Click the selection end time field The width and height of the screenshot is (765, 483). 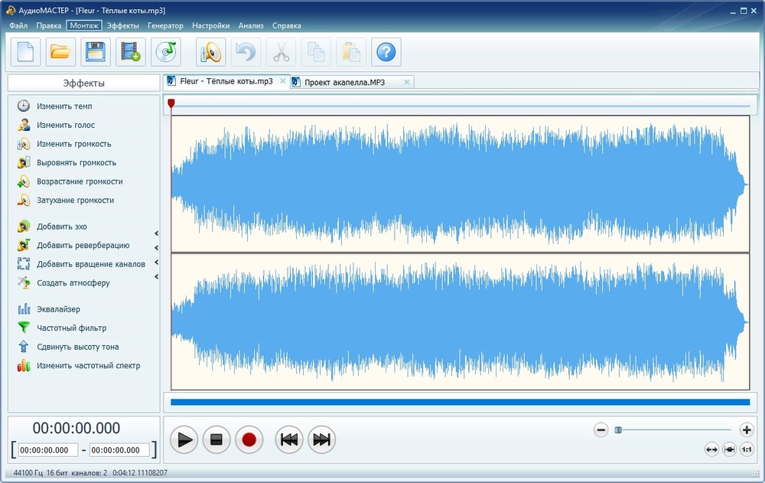click(x=119, y=450)
